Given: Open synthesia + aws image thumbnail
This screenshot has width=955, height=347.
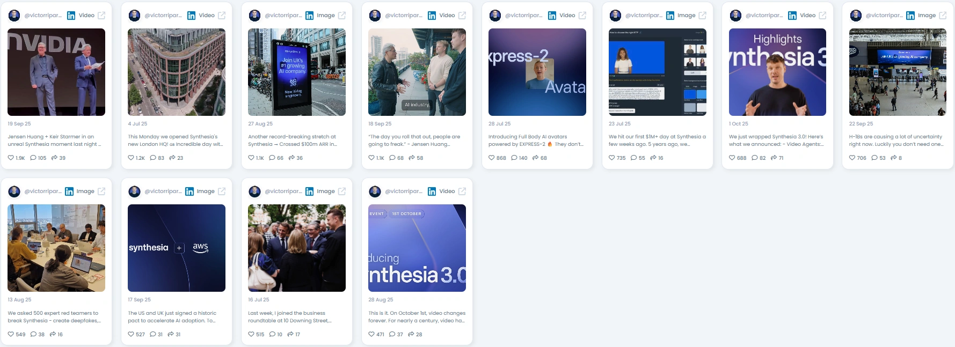Looking at the screenshot, I should click(x=177, y=248).
